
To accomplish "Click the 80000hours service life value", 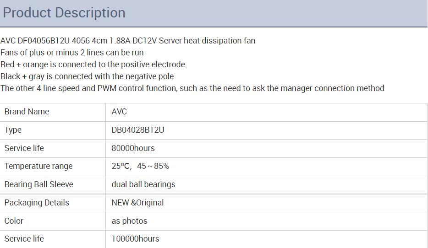I will point(133,148).
